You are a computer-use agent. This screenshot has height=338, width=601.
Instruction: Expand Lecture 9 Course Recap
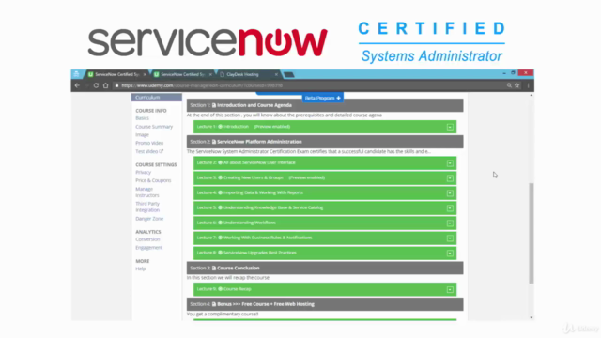click(450, 289)
